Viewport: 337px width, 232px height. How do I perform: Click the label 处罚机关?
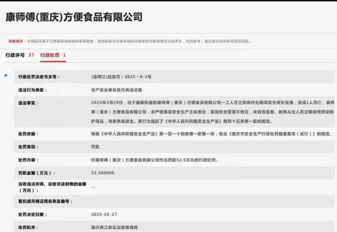(x=28, y=227)
